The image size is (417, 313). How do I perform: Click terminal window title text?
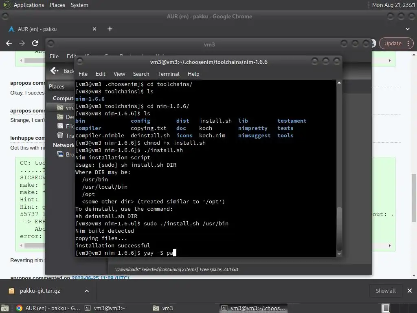coord(209,62)
